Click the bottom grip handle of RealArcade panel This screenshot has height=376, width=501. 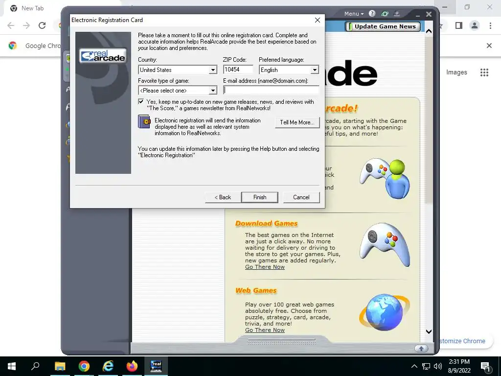281,342
